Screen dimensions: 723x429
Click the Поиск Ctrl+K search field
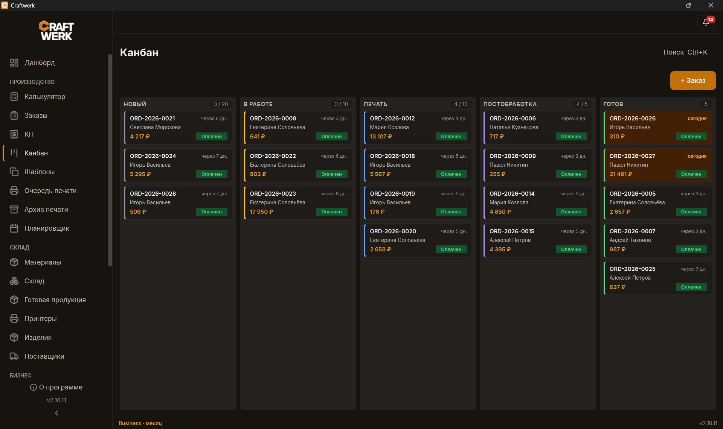(685, 52)
